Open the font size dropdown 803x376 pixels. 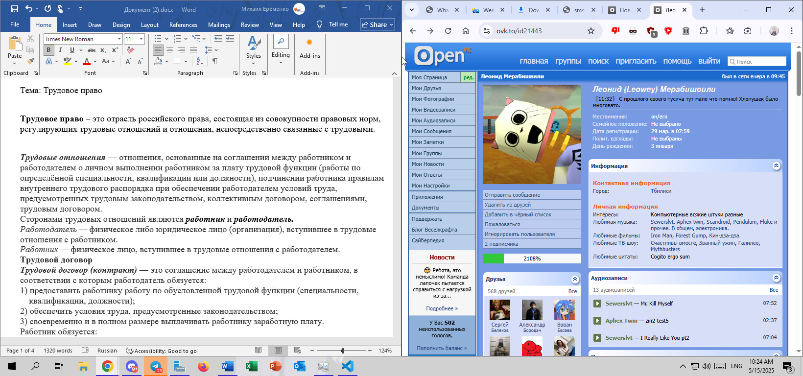pos(142,39)
